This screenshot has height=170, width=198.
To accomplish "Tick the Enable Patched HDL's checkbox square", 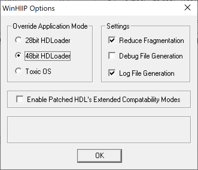I will 20,99.
